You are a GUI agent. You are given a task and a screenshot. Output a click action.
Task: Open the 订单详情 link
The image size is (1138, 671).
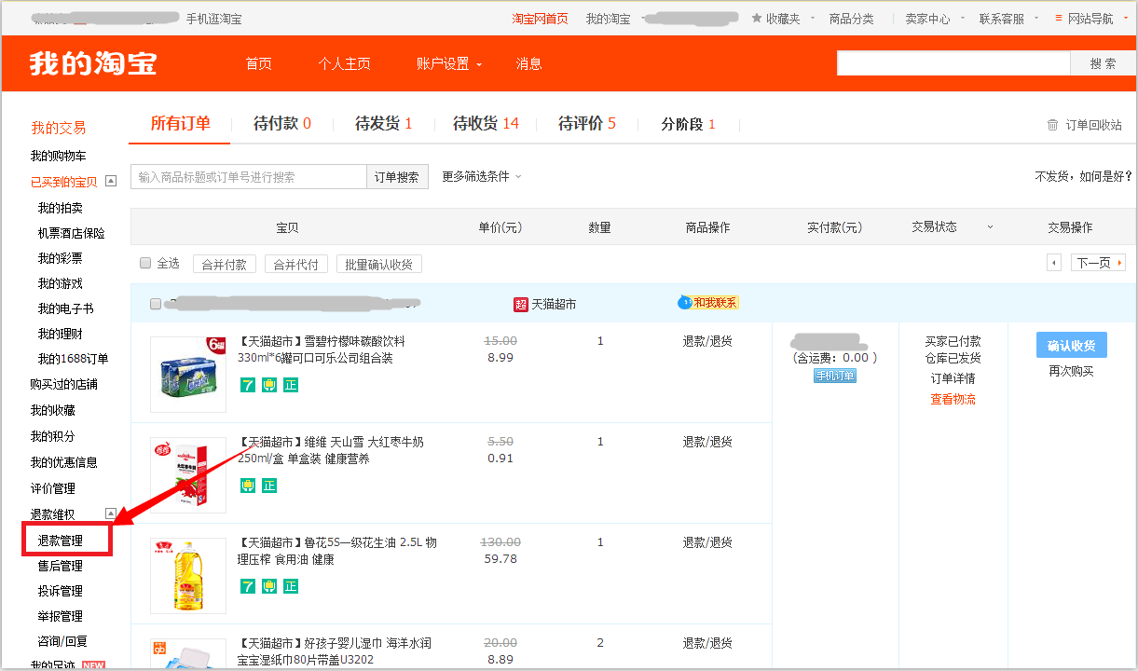tap(953, 378)
